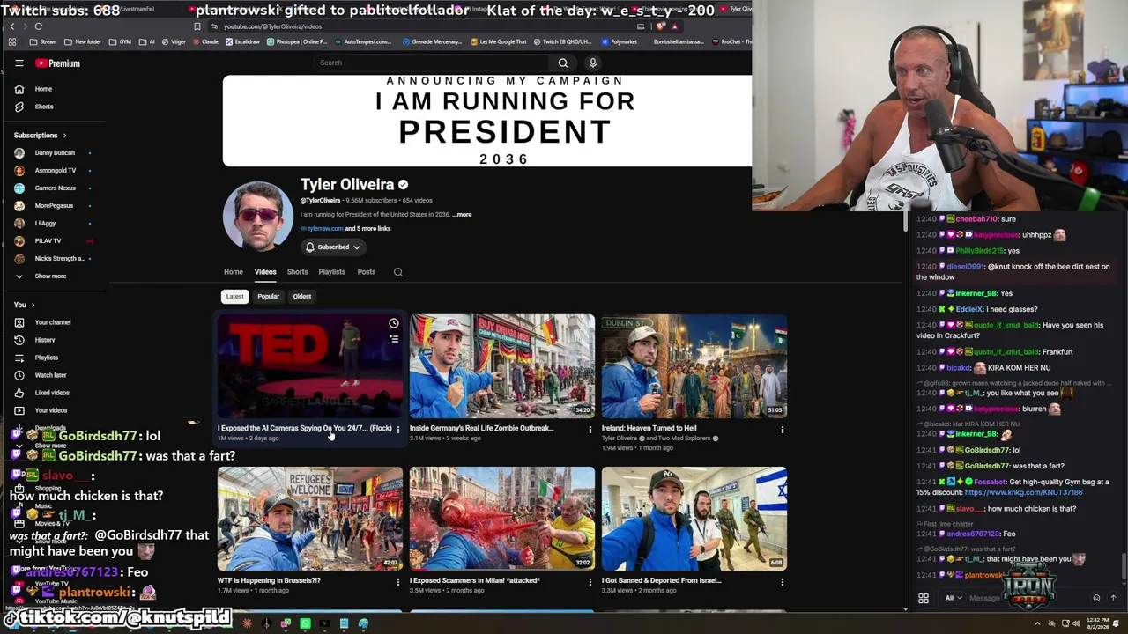Image resolution: width=1128 pixels, height=634 pixels.
Task: Open the knkg.com gym bag link in chat
Action: point(1023,492)
